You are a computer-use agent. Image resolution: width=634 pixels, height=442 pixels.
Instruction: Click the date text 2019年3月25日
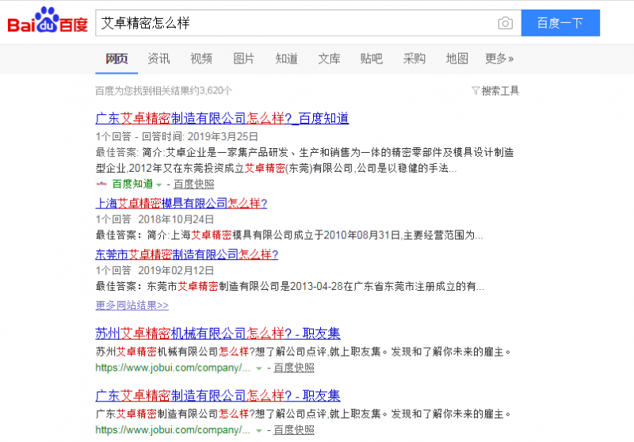223,136
